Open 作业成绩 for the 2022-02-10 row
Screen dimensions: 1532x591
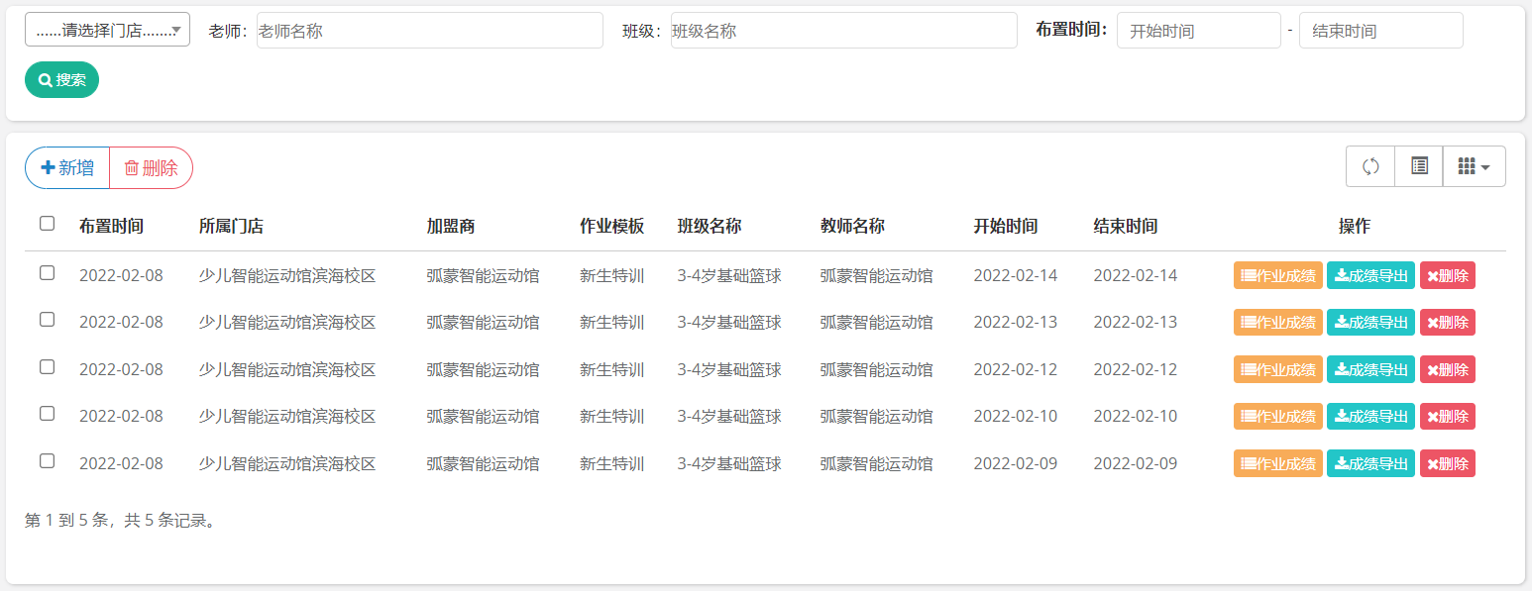click(x=1277, y=416)
